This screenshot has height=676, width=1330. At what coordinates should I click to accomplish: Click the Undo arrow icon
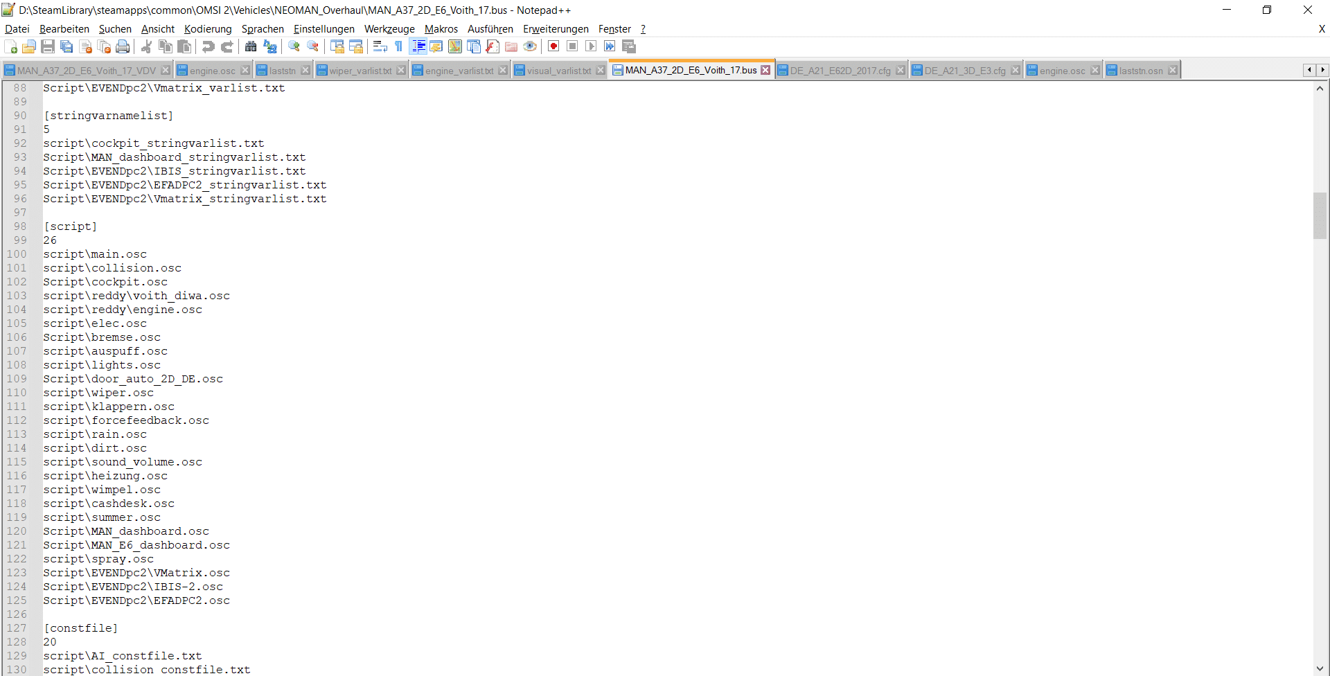click(208, 46)
